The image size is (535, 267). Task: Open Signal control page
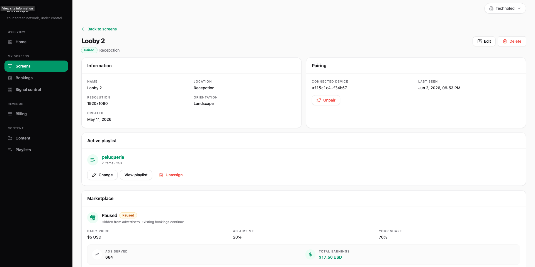point(36,90)
